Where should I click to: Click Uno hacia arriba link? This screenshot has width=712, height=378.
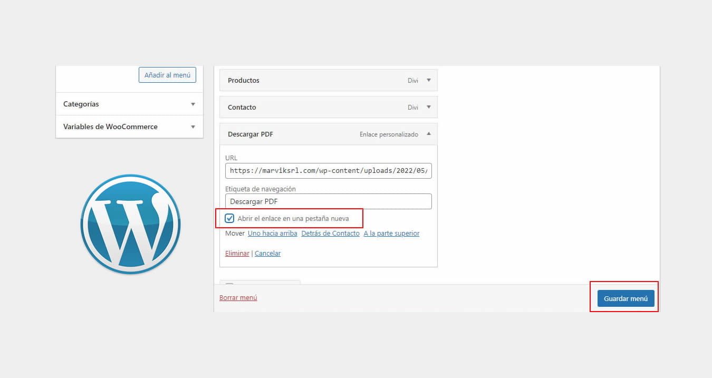[x=273, y=233]
